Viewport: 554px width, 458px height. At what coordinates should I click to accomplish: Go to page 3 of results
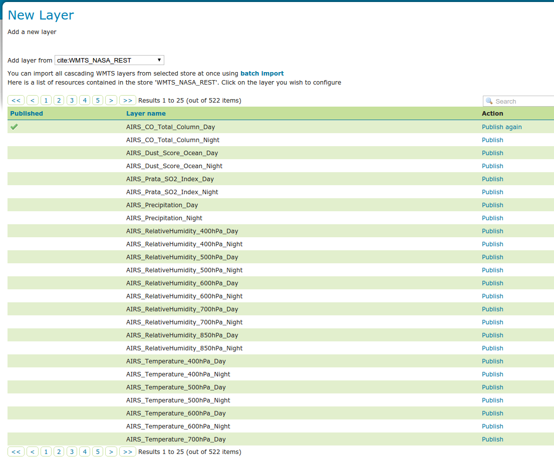[72, 100]
